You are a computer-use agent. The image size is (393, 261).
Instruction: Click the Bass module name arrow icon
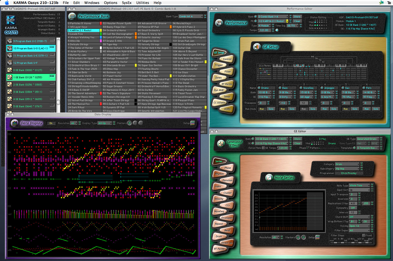(x=280, y=88)
